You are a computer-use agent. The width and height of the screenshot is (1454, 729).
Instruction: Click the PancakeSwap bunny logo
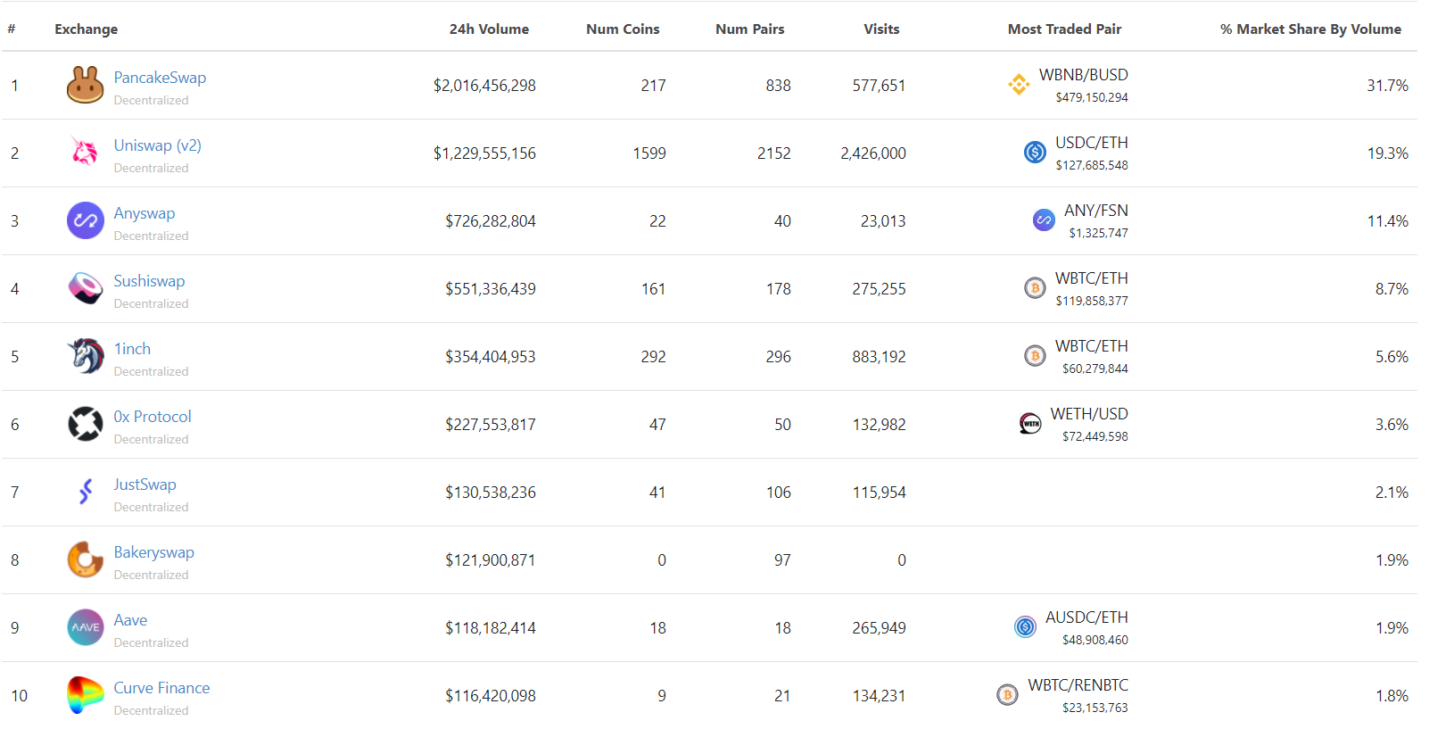click(86, 85)
